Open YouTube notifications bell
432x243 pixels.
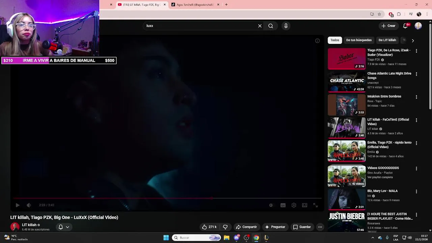click(x=406, y=26)
